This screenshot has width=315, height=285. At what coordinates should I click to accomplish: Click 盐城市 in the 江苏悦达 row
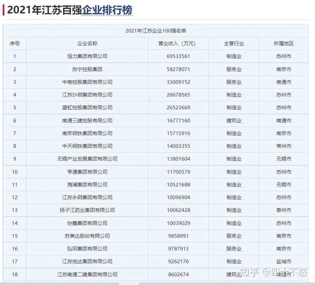(x=283, y=261)
